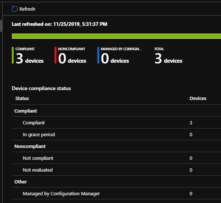This screenshot has height=203, width=221.
Task: Select the Other group heading row
Action: click(21, 182)
